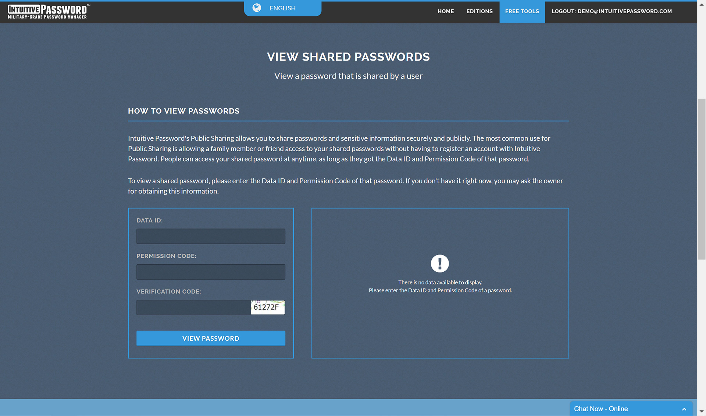Go to the Home menu item

(x=445, y=11)
